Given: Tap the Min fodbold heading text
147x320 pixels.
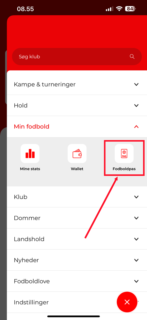Looking at the screenshot, I should (31, 126).
